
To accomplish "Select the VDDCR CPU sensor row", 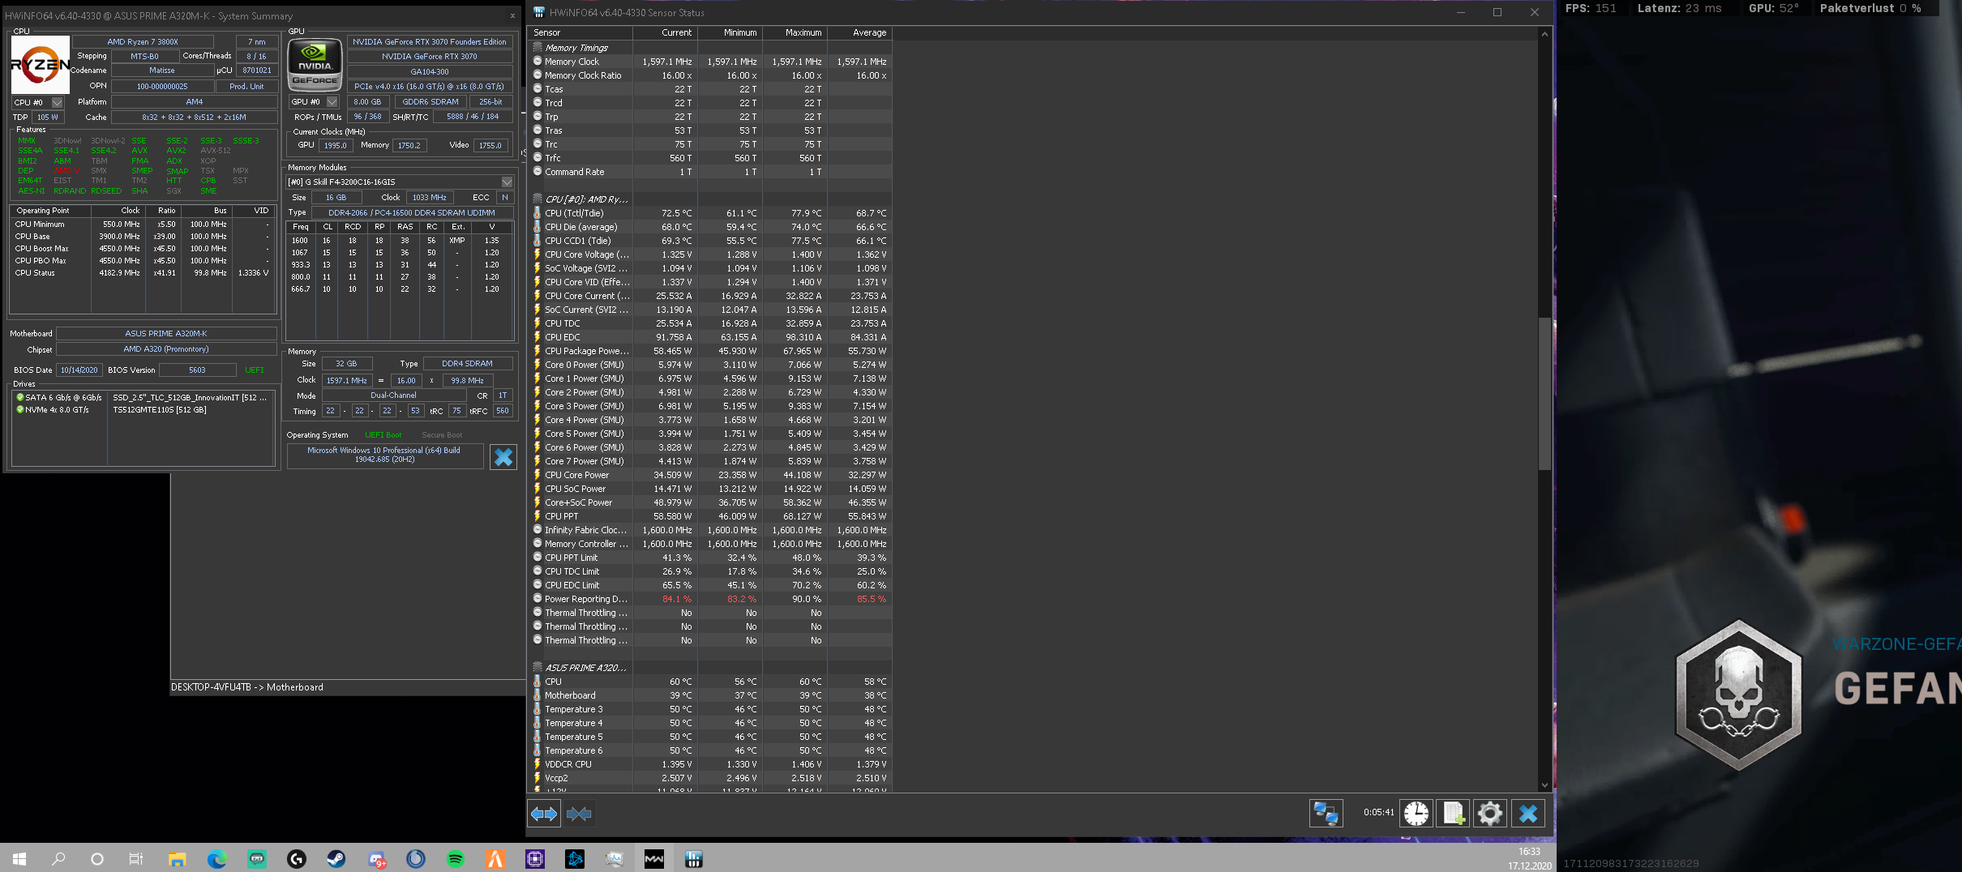I will click(x=709, y=764).
